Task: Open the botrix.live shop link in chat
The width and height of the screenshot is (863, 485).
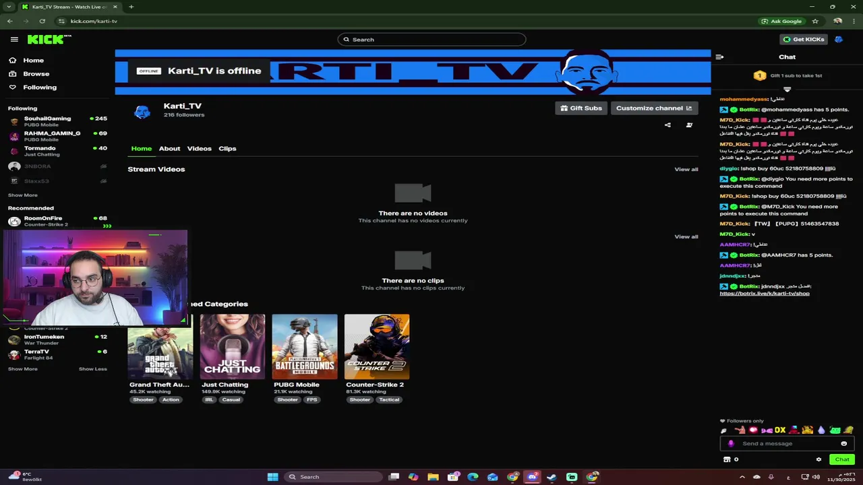Action: (765, 294)
